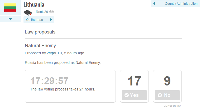The width and height of the screenshot is (201, 110).
Task: Vote No on the Natural Enemy law
Action: 167,95
